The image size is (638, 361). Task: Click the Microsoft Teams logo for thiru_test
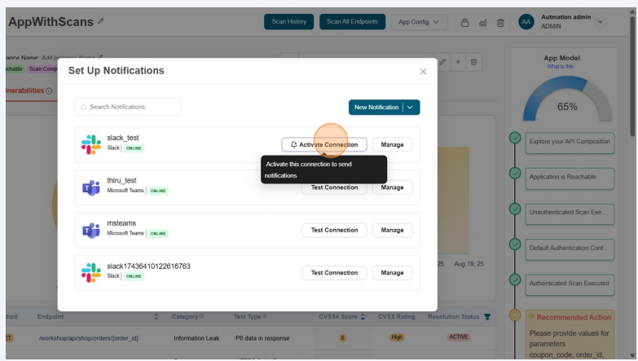[90, 187]
